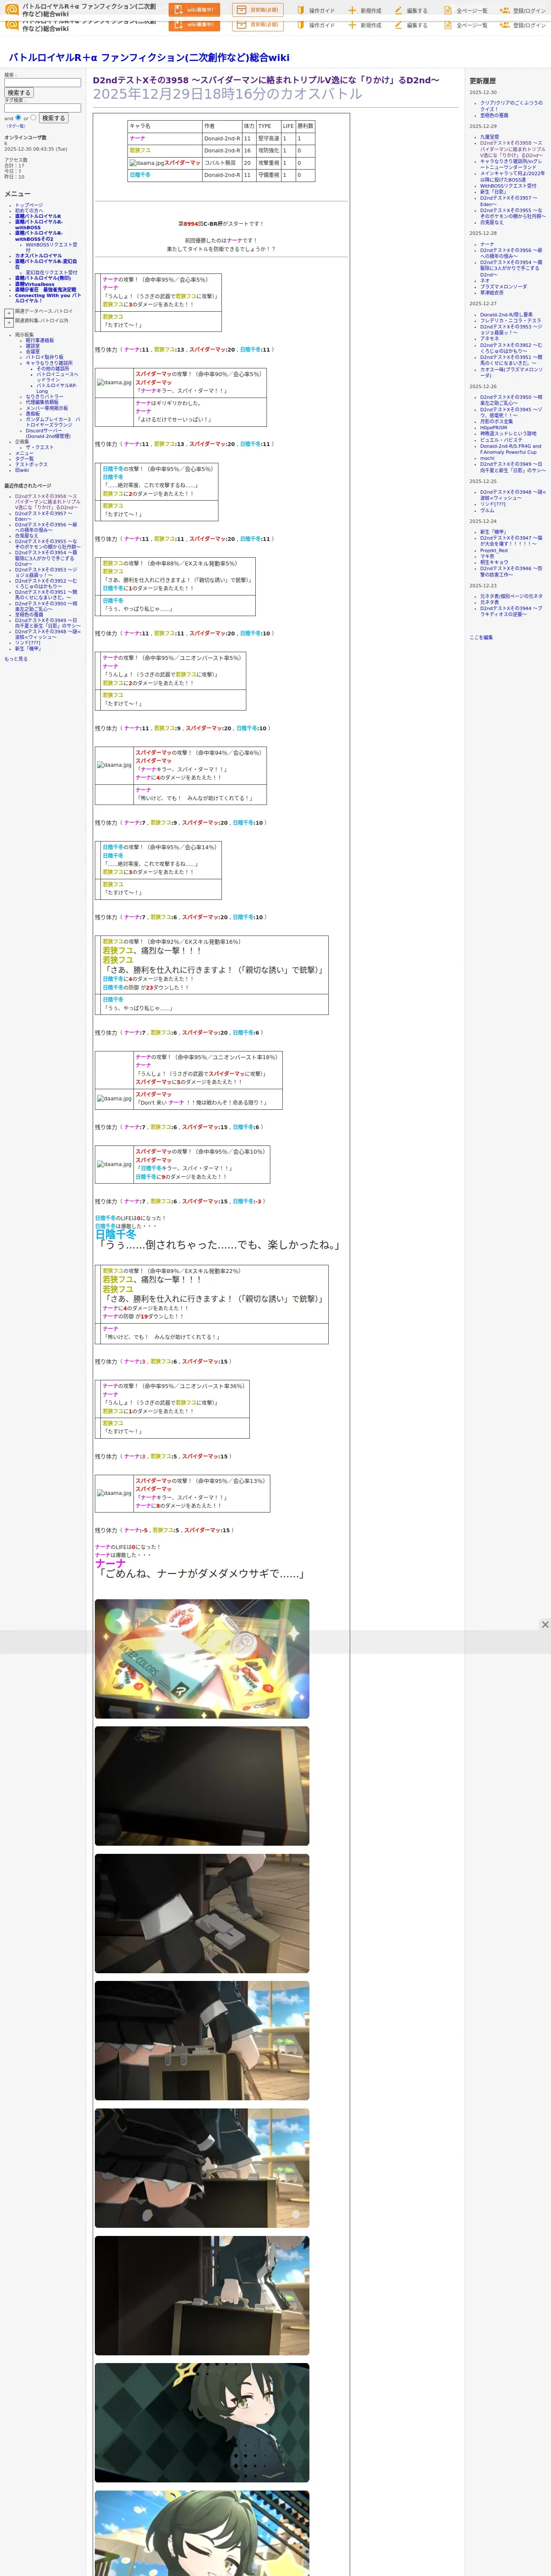Open 月影のボス全集 history link
Image resolution: width=551 pixels, height=2576 pixels.
pyautogui.click(x=497, y=421)
